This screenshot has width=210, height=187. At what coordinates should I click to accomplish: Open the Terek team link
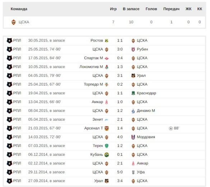point(98,146)
